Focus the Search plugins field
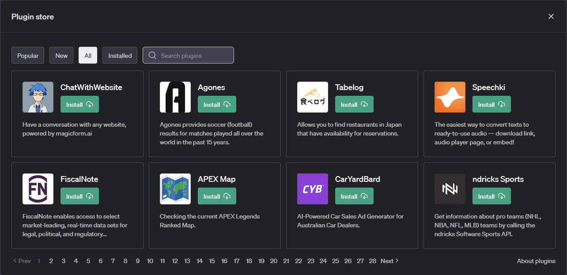Screen dimensions: 567x275 point(188,56)
